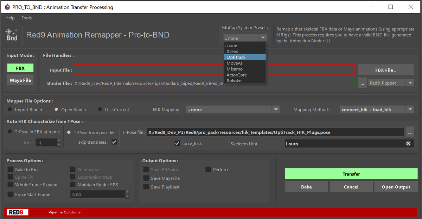This screenshot has width=422, height=219.
Task: Open the Help menu
Action: click(10, 18)
